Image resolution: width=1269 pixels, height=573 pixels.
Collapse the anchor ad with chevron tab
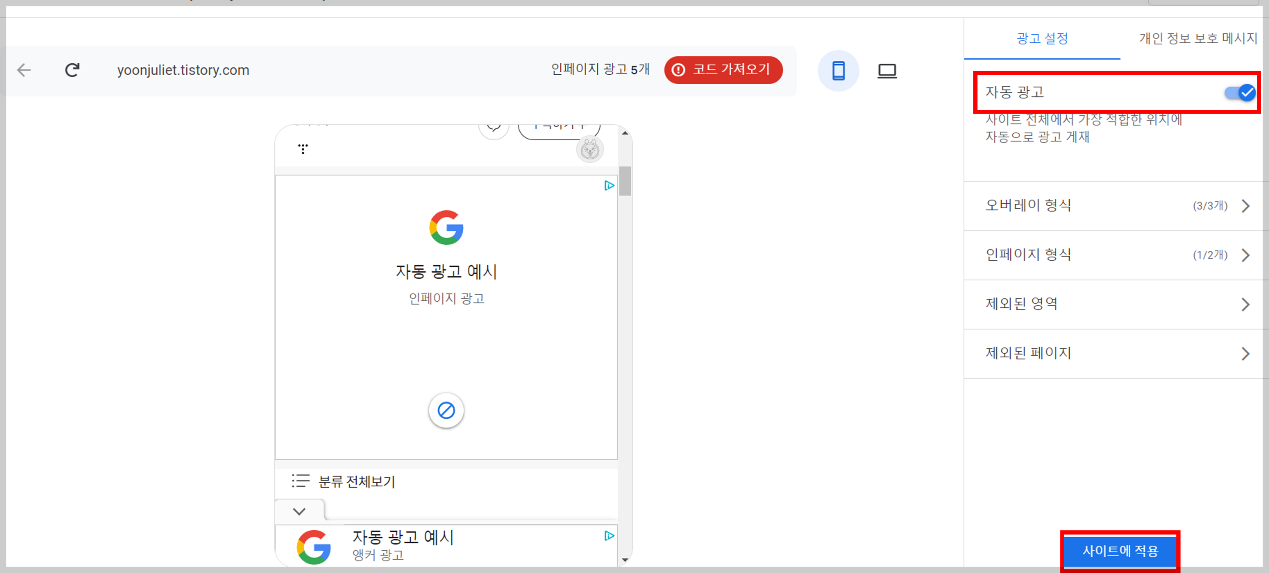pos(299,511)
